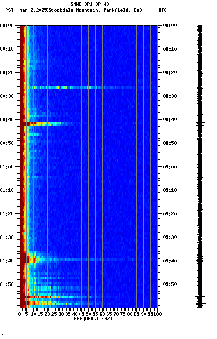Click the 90 Hz frequency tick label
Image resolution: width=217 pixels, height=339 pixels.
point(143,314)
